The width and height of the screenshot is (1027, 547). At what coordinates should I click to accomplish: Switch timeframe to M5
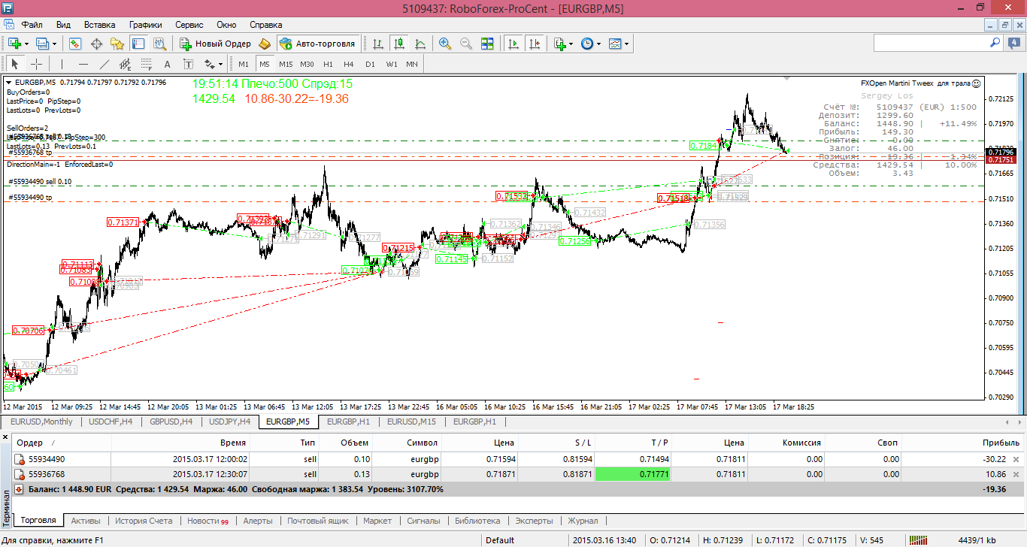pos(265,64)
